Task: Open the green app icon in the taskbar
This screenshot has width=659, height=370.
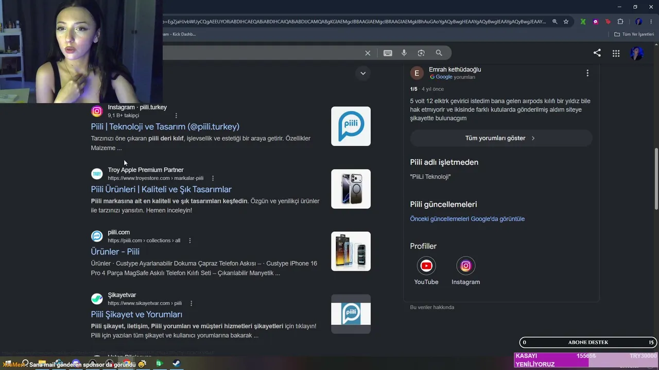Action: 159,363
